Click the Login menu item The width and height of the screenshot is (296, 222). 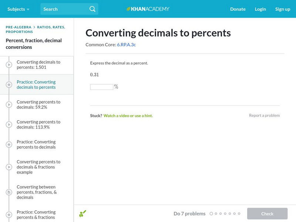[260, 9]
